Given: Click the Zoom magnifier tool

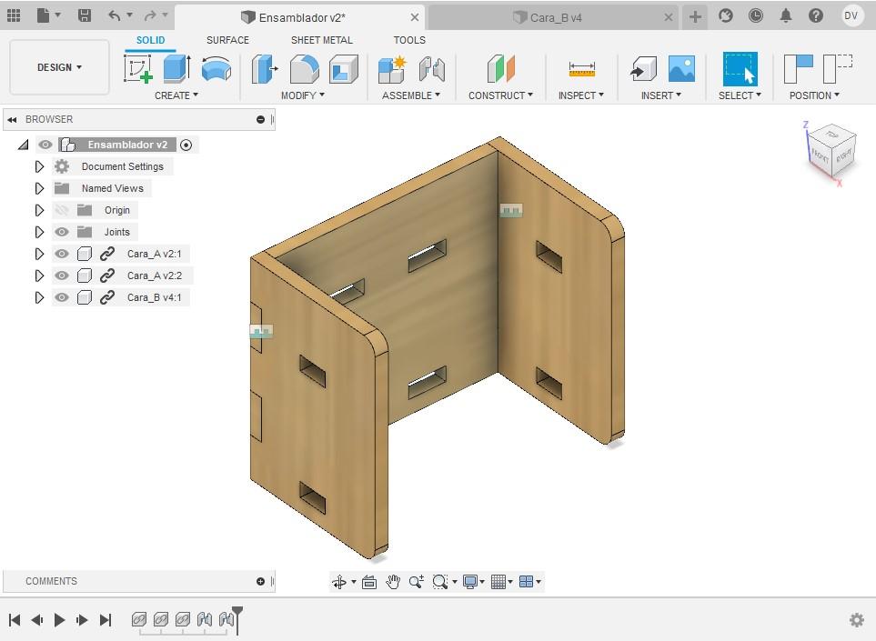Looking at the screenshot, I should point(417,582).
